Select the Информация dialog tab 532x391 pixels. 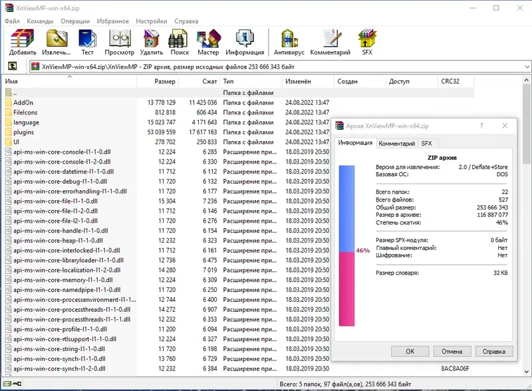355,142
